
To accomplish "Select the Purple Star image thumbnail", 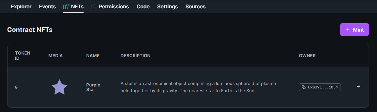I will 59,87.
